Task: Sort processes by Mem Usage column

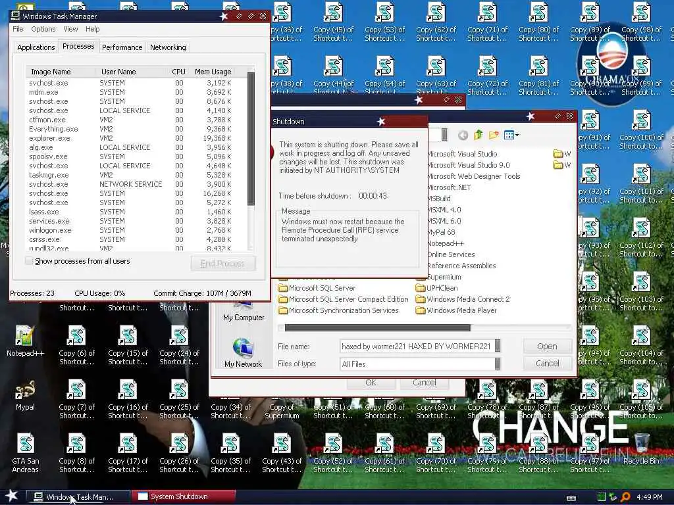Action: [x=213, y=72]
